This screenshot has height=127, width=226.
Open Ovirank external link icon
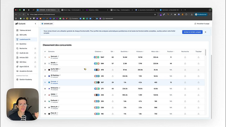(x=57, y=81)
